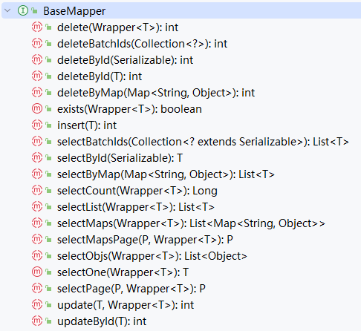Select the BaseMapper interface entry

[74, 11]
